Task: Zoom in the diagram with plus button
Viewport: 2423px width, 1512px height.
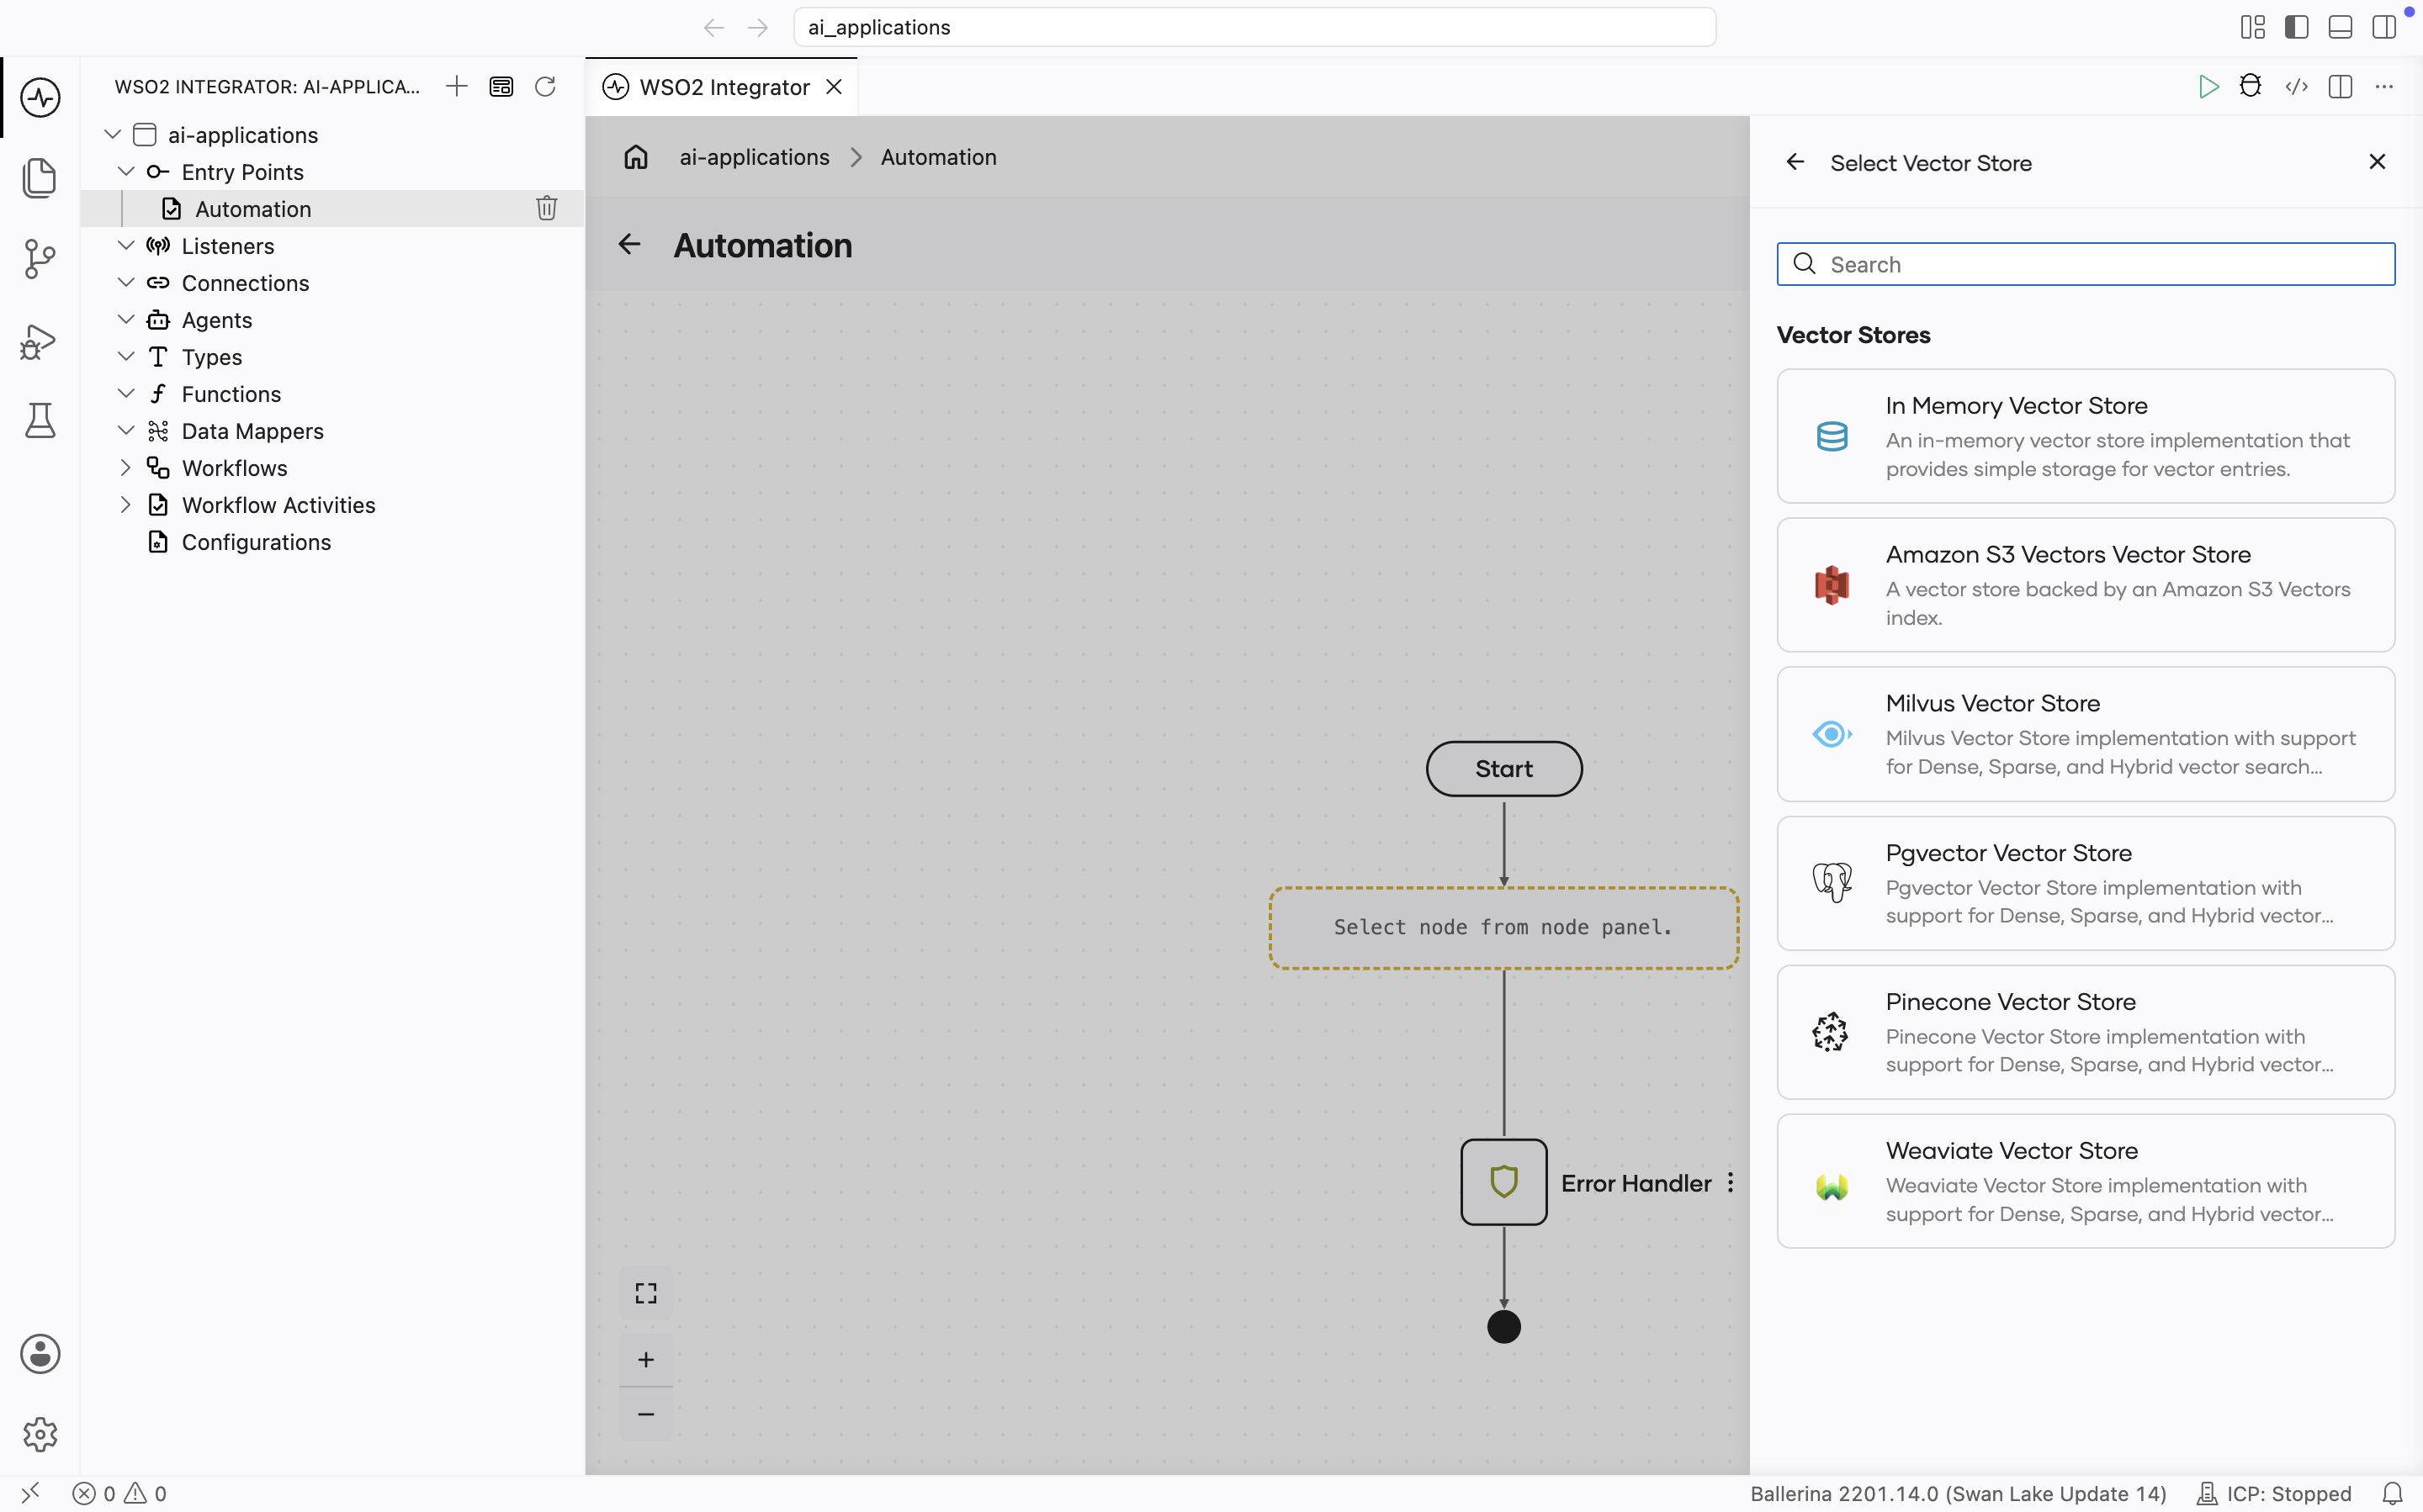Action: point(646,1359)
